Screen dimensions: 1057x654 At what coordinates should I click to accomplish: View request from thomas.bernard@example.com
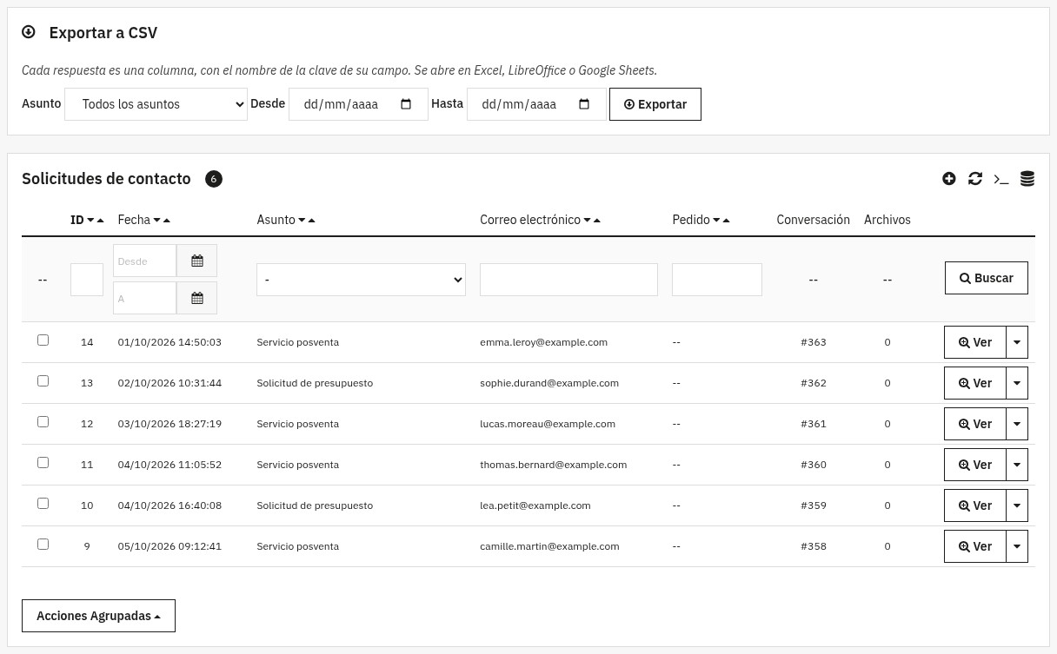click(x=975, y=465)
